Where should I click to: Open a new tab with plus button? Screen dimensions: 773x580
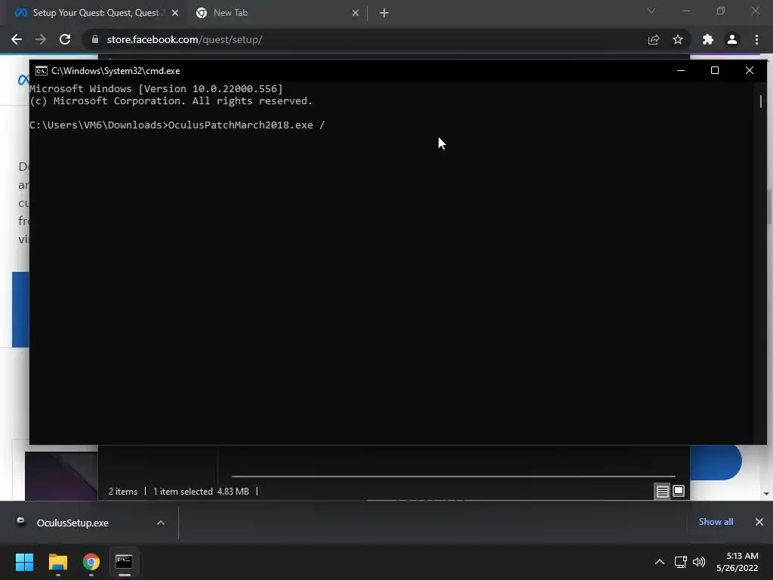(384, 13)
